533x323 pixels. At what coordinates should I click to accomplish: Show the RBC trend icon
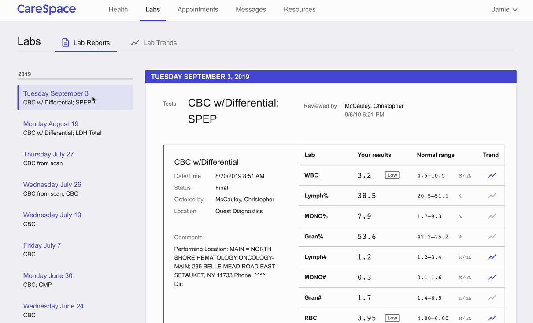tap(492, 318)
